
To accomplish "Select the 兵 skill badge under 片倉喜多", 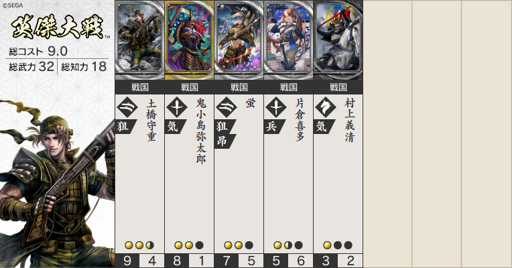I will point(274,127).
